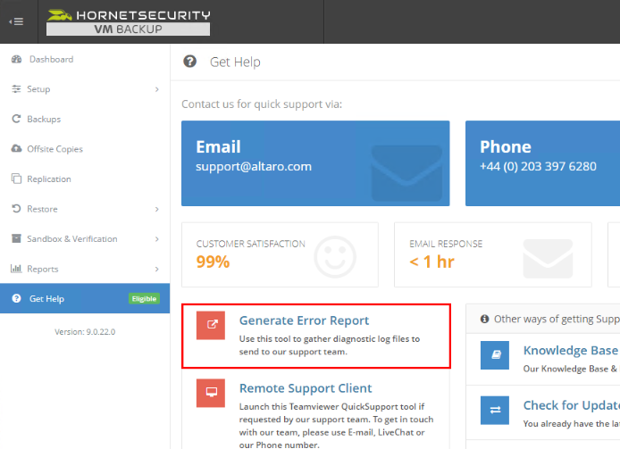
Task: Click the Reports bar chart icon
Action: 16,269
